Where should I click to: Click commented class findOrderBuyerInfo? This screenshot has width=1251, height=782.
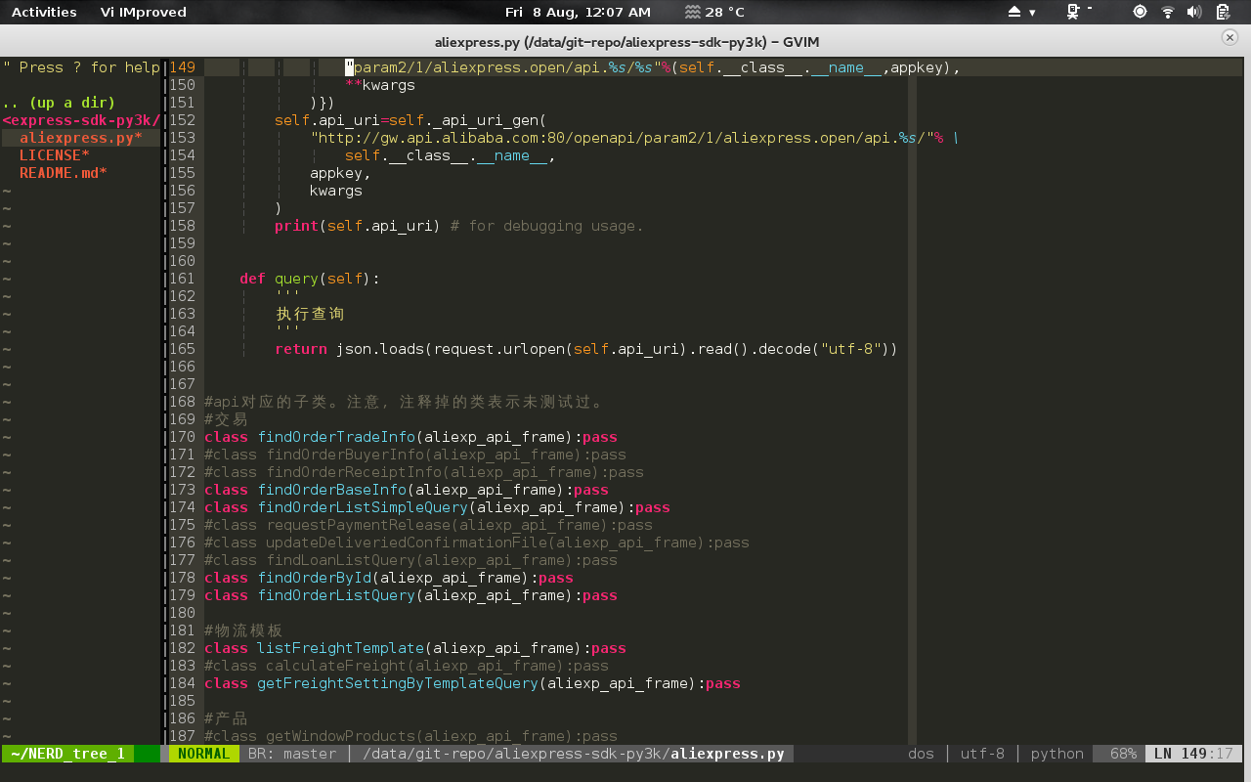[x=415, y=455]
